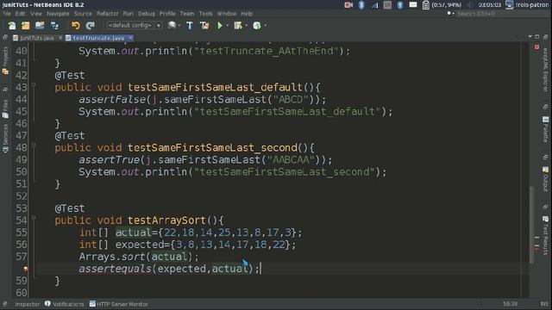Click the mail envelope tray icon

tap(413, 4)
